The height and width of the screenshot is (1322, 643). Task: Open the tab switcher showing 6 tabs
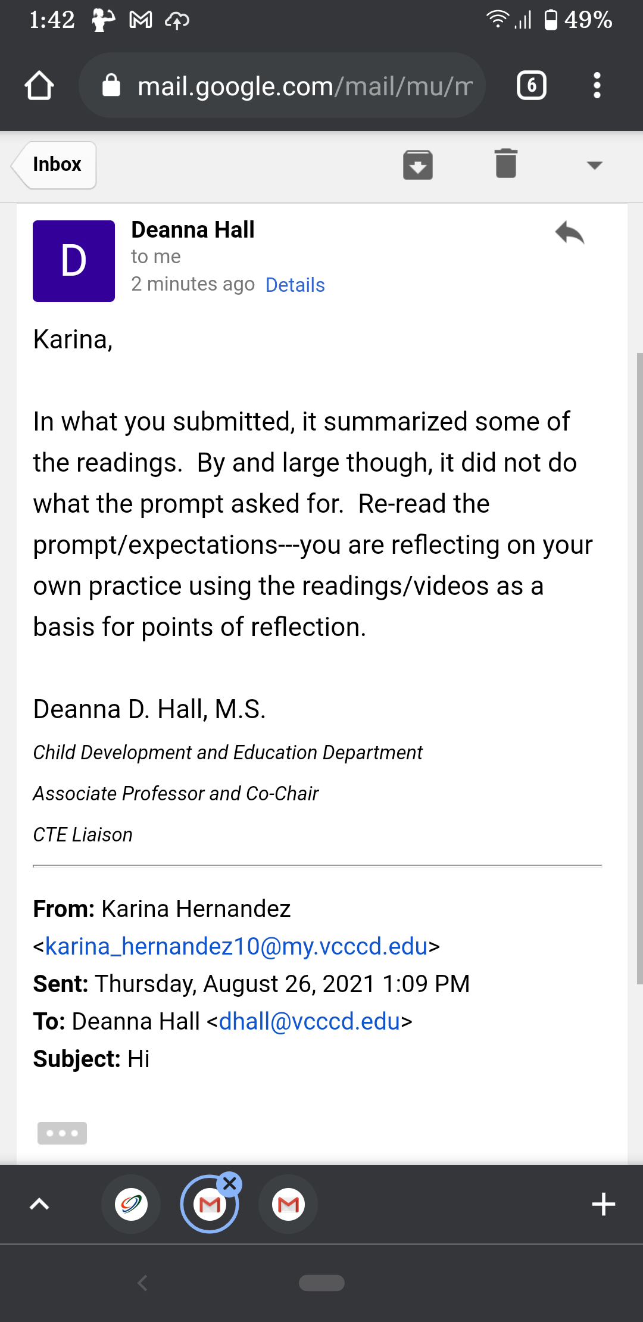click(531, 85)
